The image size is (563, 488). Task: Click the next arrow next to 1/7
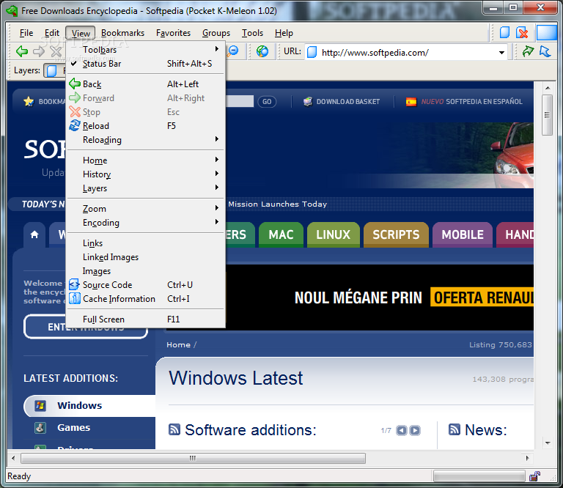[x=415, y=430]
